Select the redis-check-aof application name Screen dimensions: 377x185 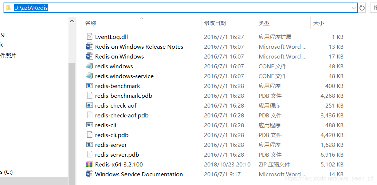tap(115, 105)
